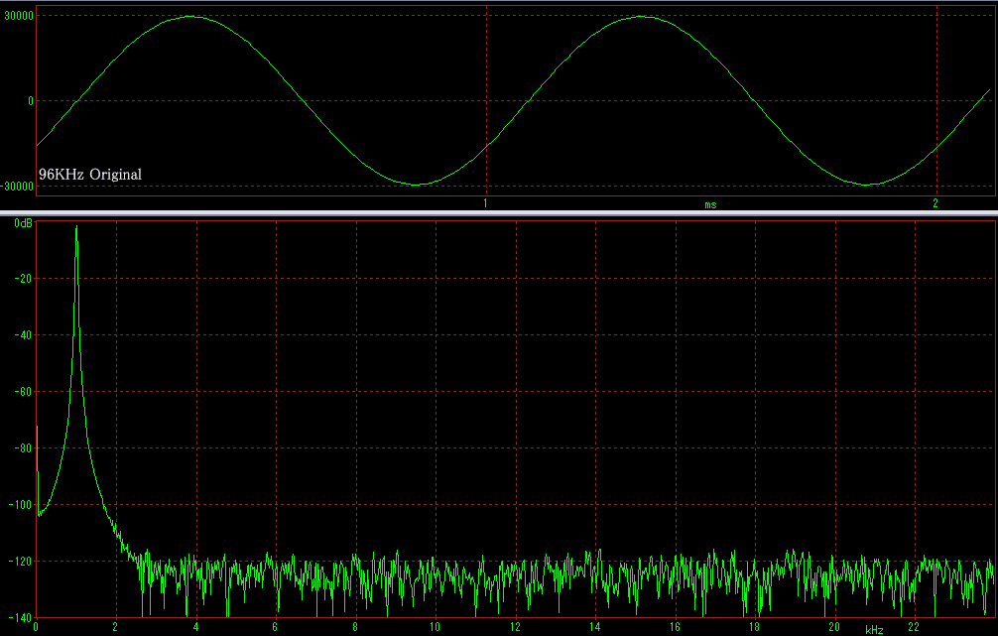Select the "-40" dB axis label
This screenshot has height=636, width=998.
(x=23, y=335)
